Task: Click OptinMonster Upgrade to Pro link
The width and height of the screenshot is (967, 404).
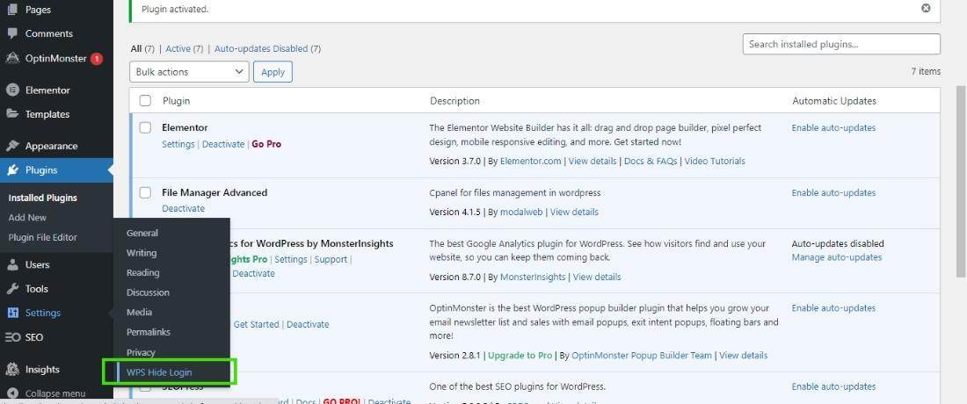Action: pyautogui.click(x=520, y=356)
